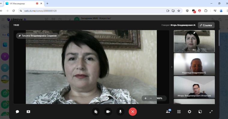Screen dimensions: 228x119
Task: Click chat title Заседание ММО "Искусство"
Action: click(x=96, y=18)
